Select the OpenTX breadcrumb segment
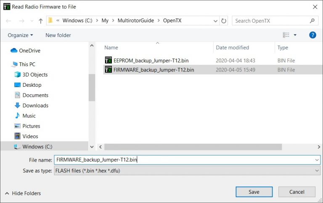The image size is (323, 203). [172, 21]
